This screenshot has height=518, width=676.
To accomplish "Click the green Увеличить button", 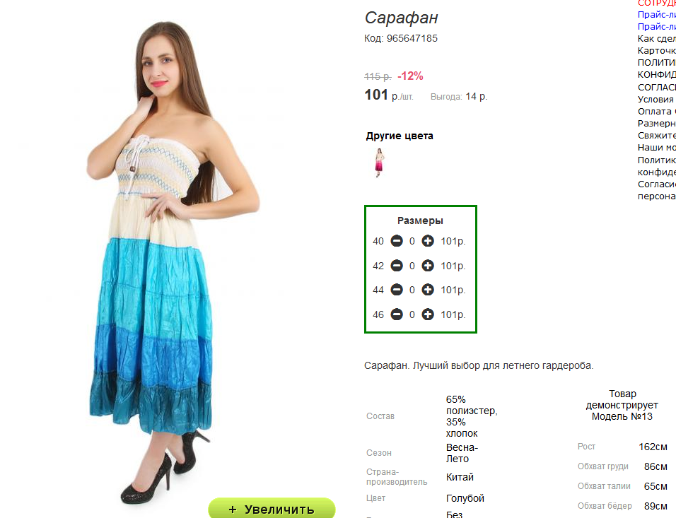I will tap(272, 509).
